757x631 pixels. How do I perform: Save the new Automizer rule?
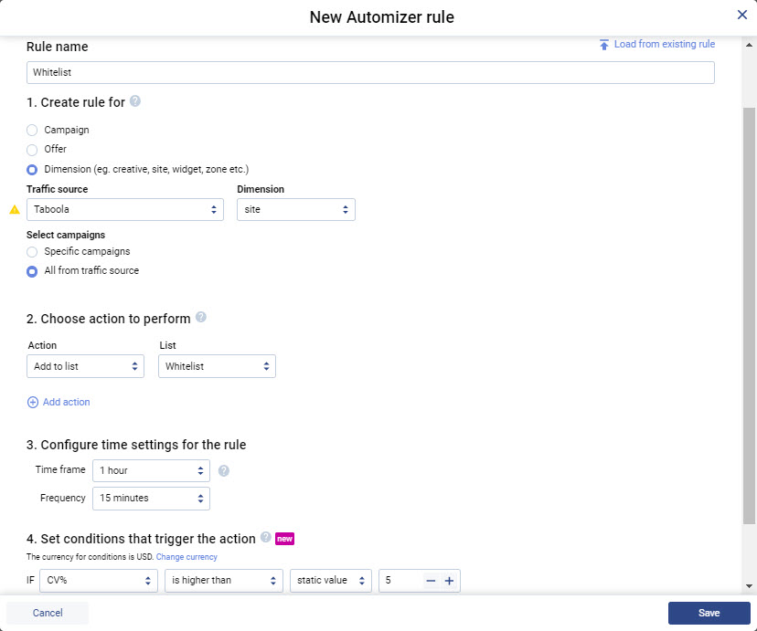(x=709, y=613)
